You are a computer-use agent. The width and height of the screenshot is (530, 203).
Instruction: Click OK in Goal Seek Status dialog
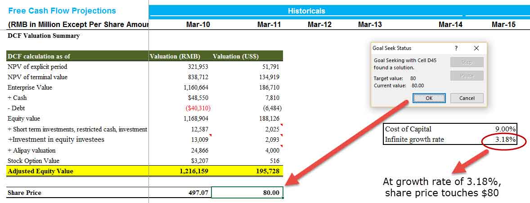(429, 98)
